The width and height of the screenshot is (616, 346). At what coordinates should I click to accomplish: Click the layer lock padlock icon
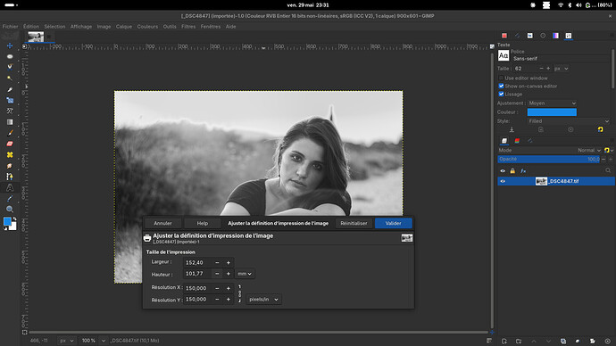click(512, 171)
